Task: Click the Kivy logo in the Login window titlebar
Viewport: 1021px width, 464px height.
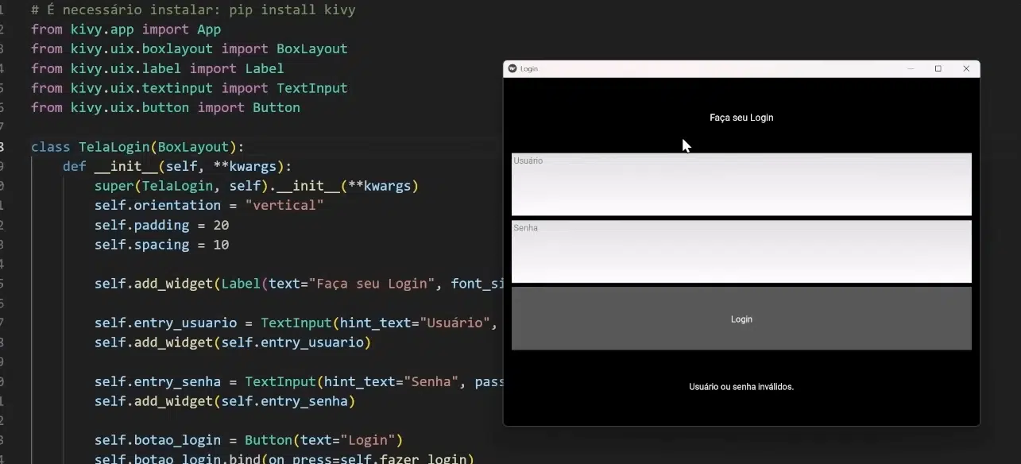Action: click(512, 68)
